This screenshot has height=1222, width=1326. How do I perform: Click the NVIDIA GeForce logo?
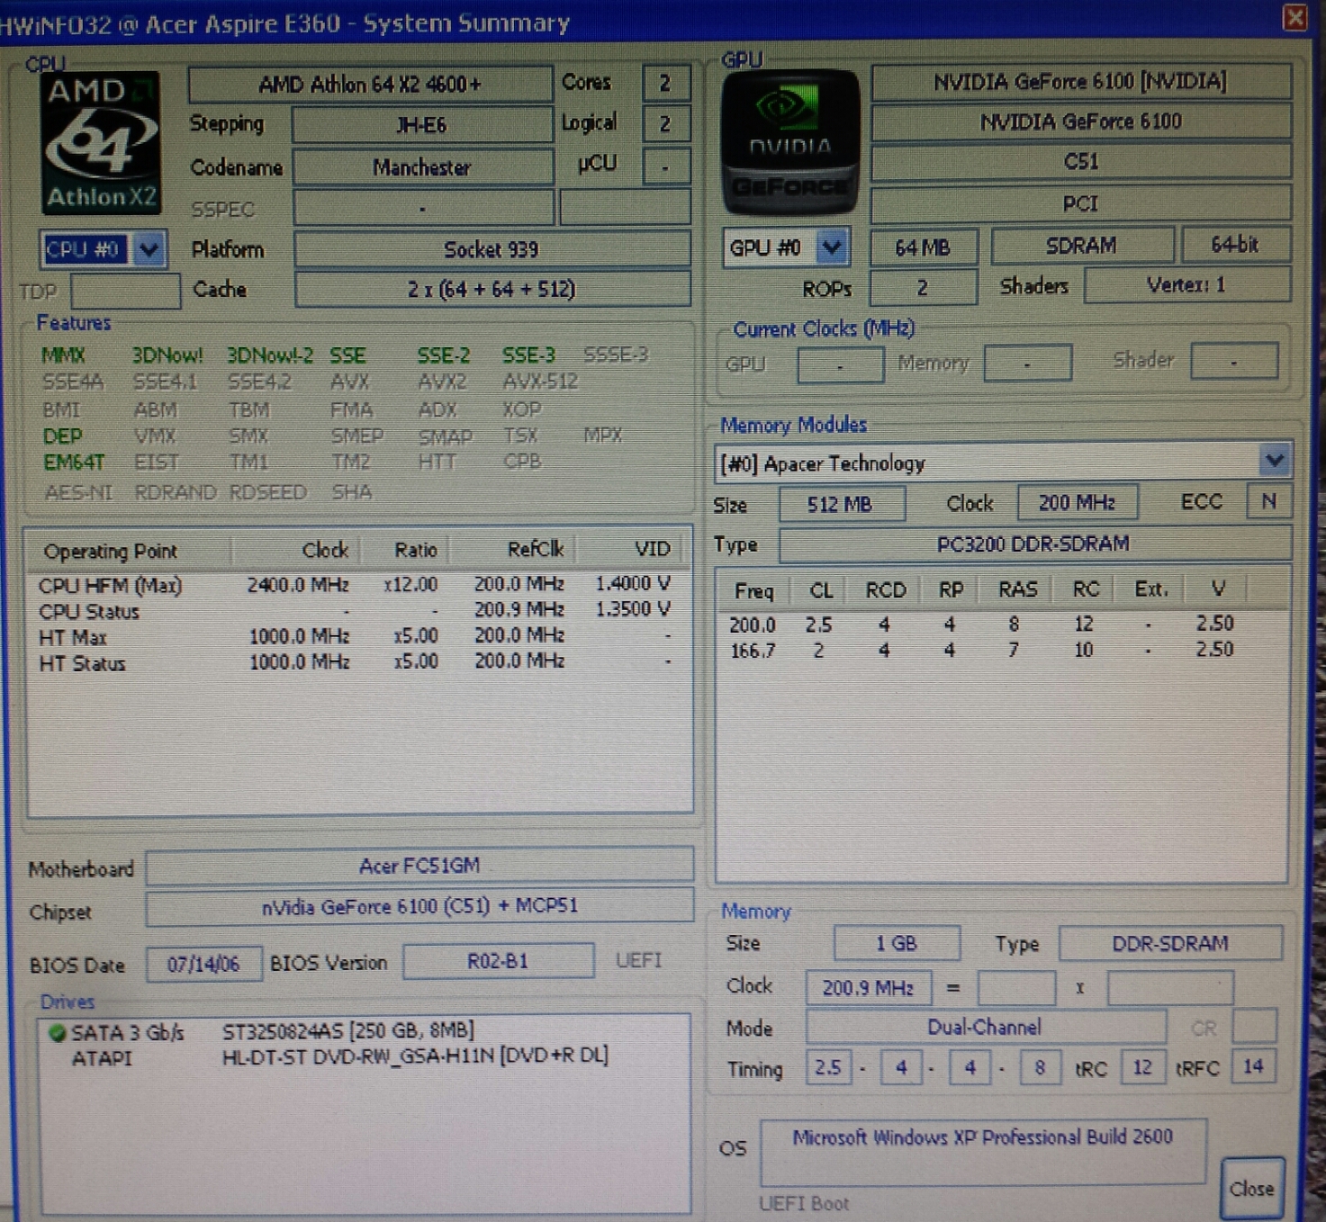[x=789, y=142]
